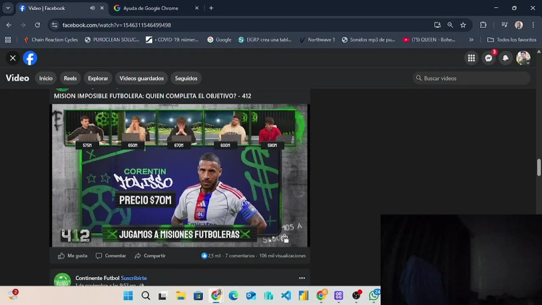Open the QUEEN YouTube bookmark
Viewport: 542px width, 305px height.
click(x=429, y=40)
